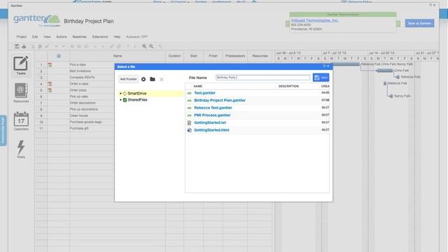448x252 pixels.
Task: Open the Actions menu
Action: click(62, 37)
